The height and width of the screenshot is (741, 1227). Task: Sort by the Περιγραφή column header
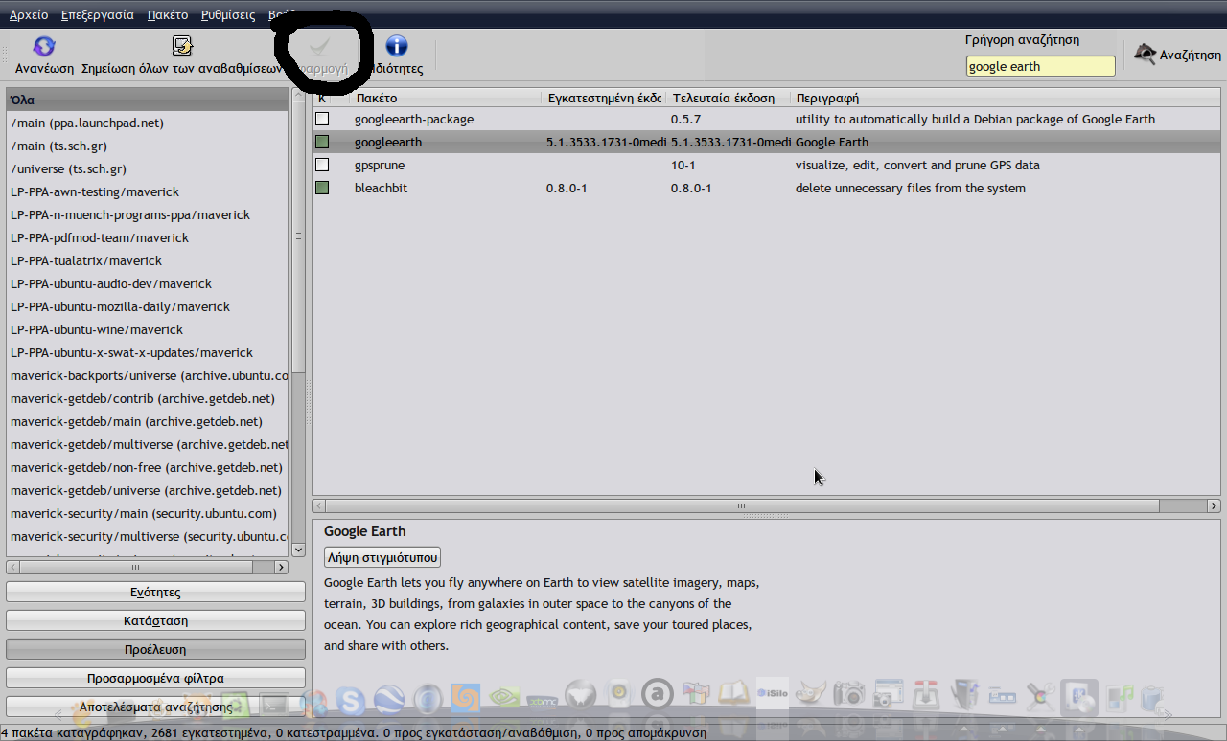click(x=1006, y=98)
